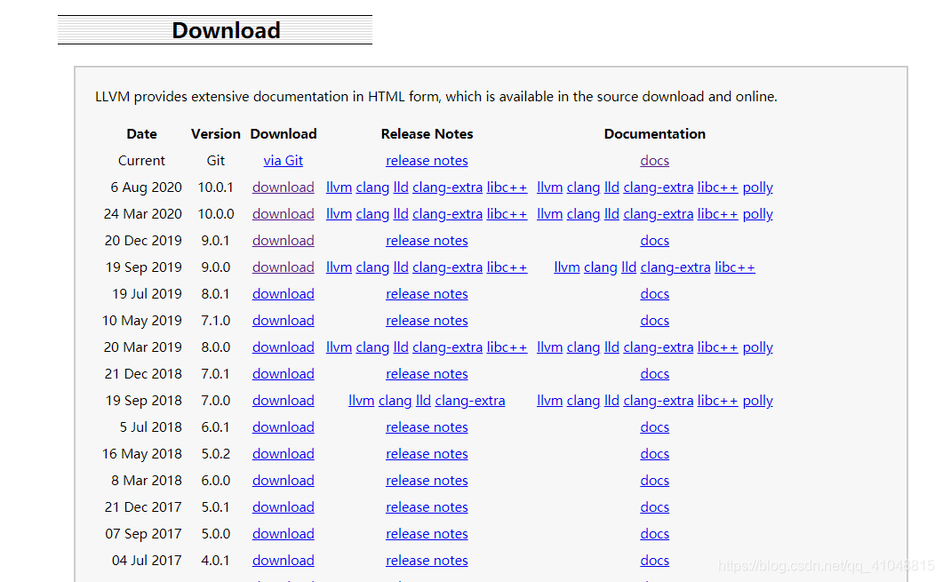The width and height of the screenshot is (943, 582).
Task: Open libc++ release notes for 9.0.0
Action: pyautogui.click(x=507, y=267)
